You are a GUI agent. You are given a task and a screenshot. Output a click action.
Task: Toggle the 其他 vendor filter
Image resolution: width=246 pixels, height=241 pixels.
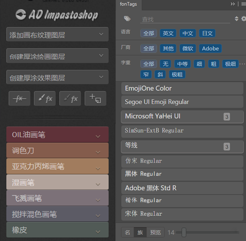coord(168,48)
